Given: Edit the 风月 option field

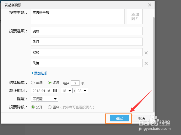Looking at the screenshot, I should tap(87, 42).
